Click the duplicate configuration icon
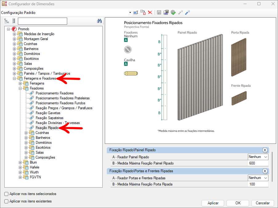The image size is (278, 208). (143, 12)
